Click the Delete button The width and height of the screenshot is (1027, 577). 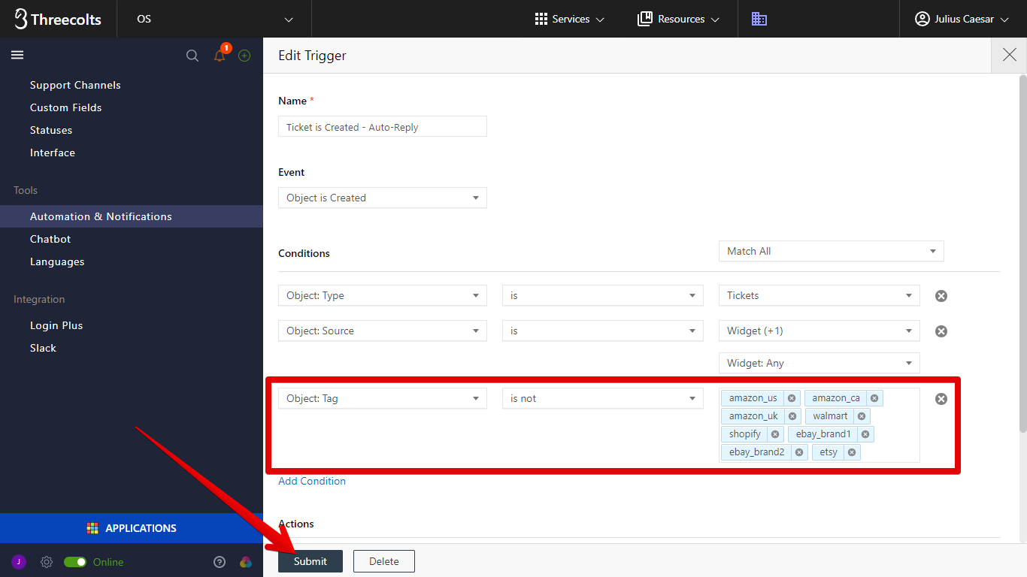click(384, 561)
